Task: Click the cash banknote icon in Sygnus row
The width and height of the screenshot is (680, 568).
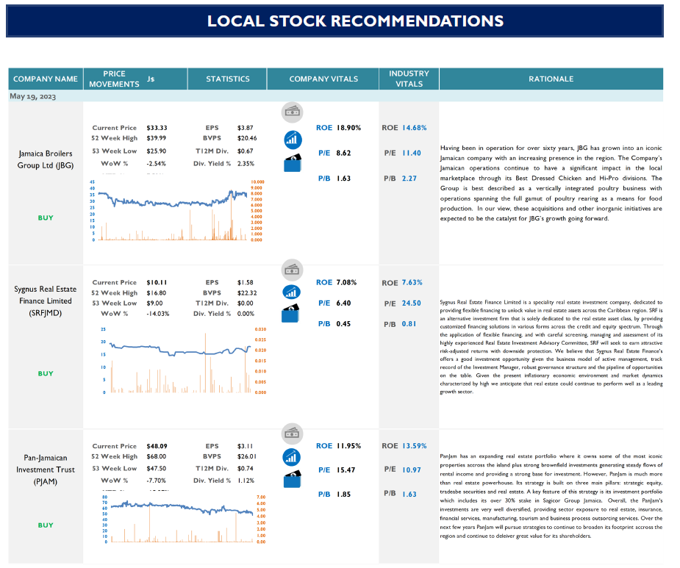Action: point(292,270)
